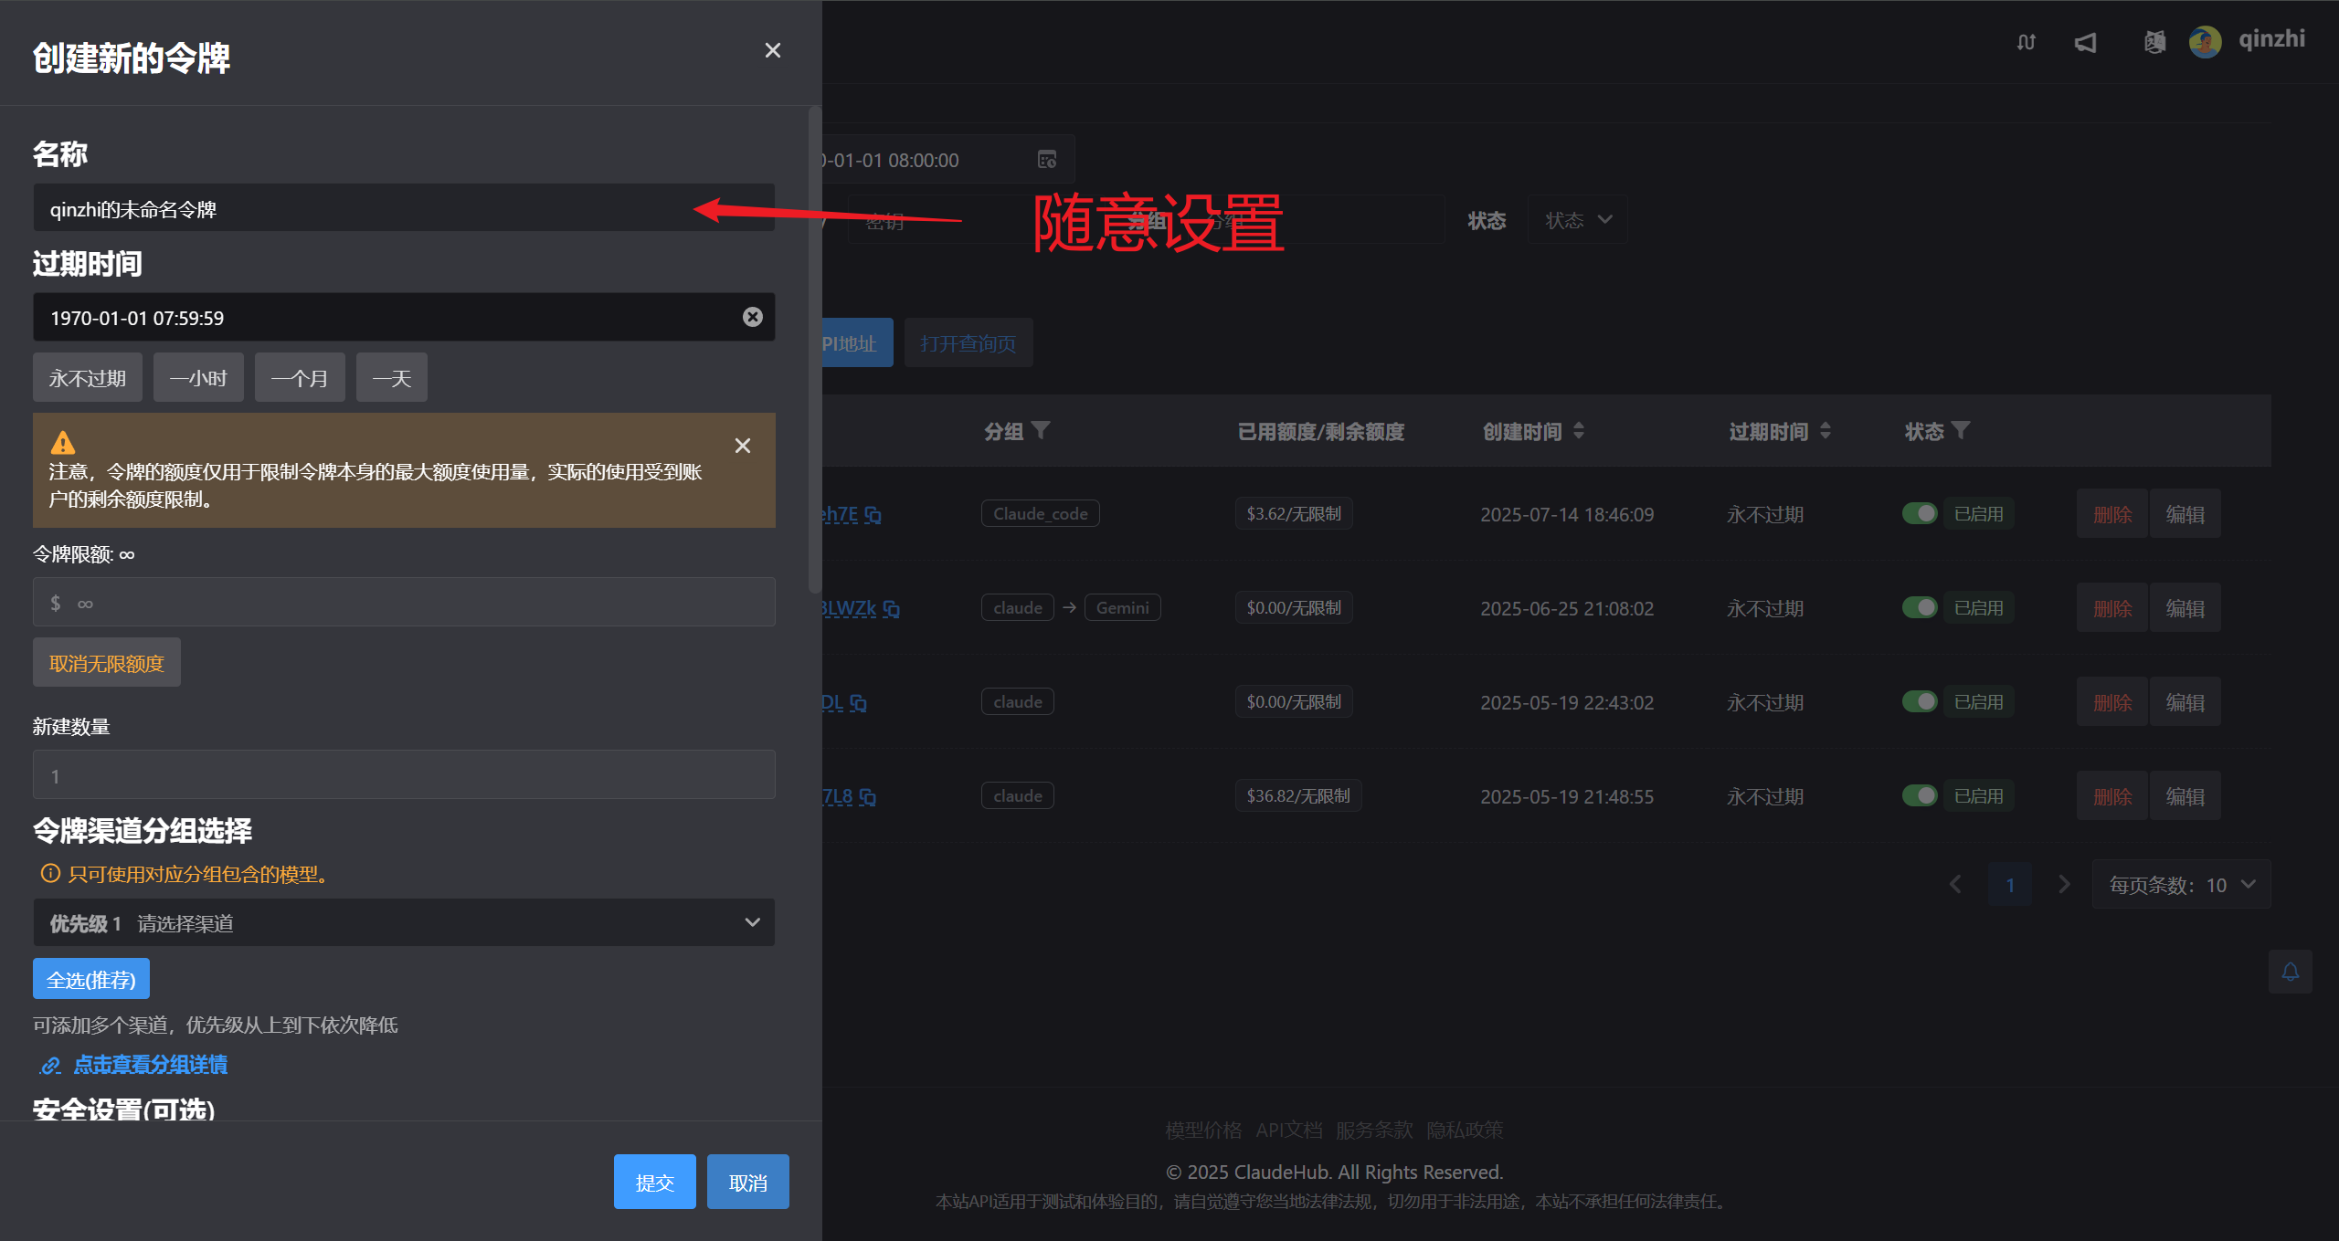Screen dimensions: 2339x1241
Task: Click the transfer arrows icon in the top bar
Action: 2026,43
